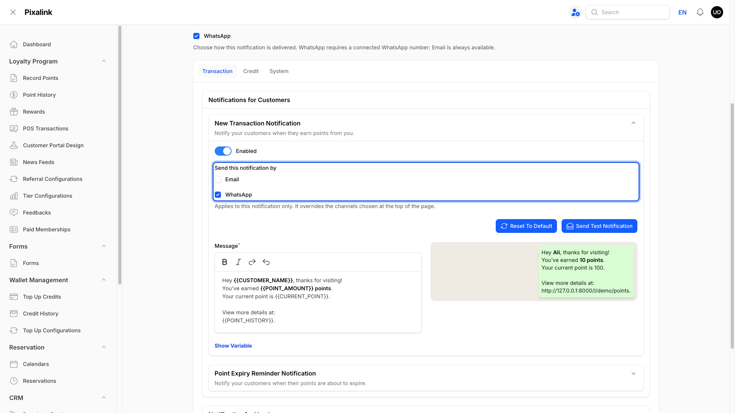Click the Paid Memberships ID card icon
Screen dimensions: 735x413
pos(14,229)
